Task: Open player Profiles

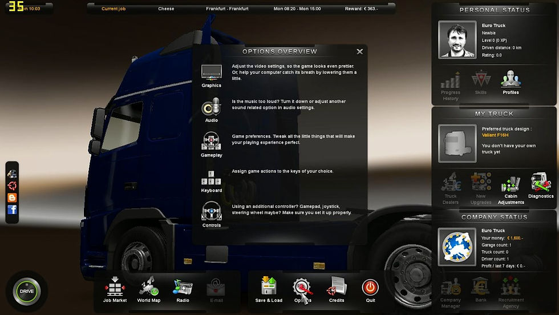Action: click(511, 83)
